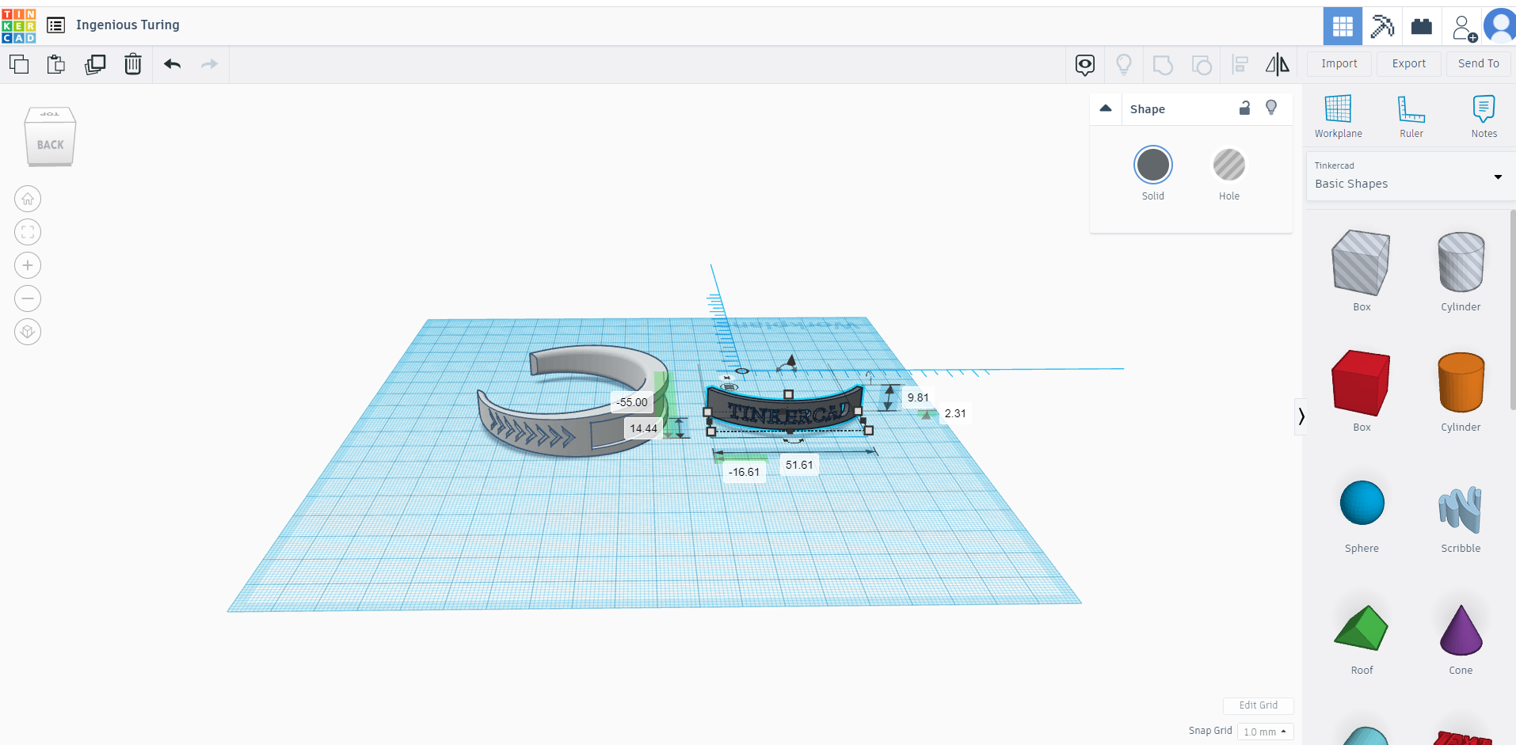Set shape to Hole

coord(1229,165)
